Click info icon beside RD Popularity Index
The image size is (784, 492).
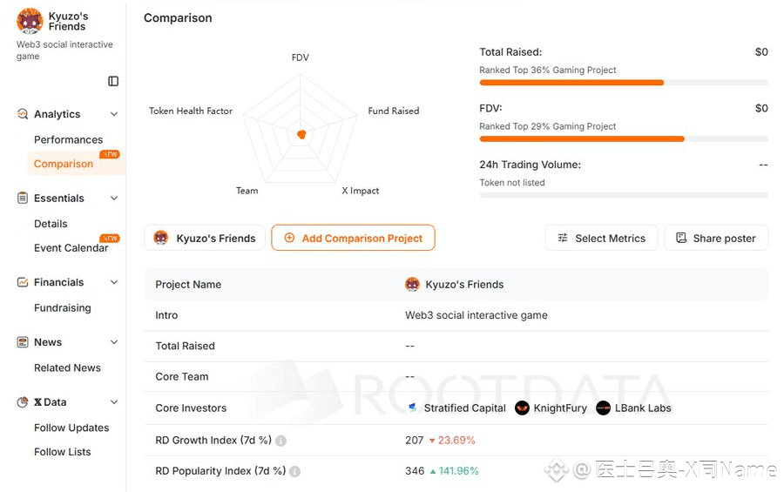click(x=294, y=471)
